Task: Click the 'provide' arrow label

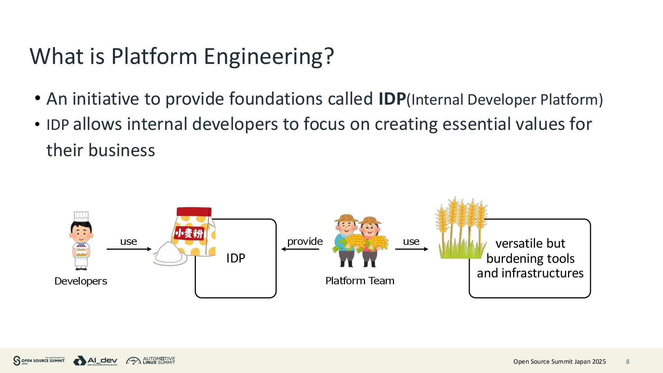Action: pyautogui.click(x=305, y=241)
